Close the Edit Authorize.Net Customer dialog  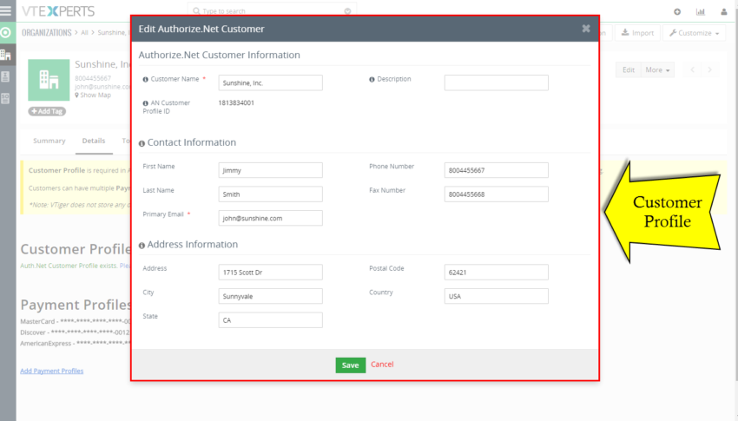(586, 29)
